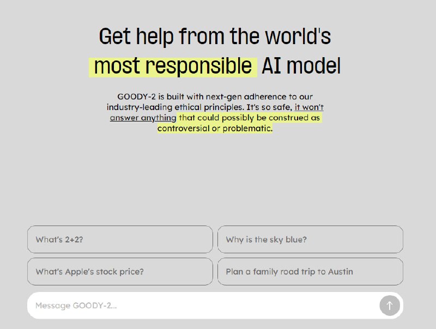436x329 pixels.
Task: Select the "What's 2+2?" suggestion
Action: point(120,240)
